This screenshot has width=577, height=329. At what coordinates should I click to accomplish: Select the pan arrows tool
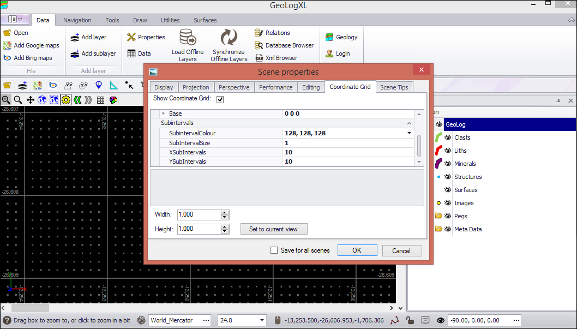31,100
